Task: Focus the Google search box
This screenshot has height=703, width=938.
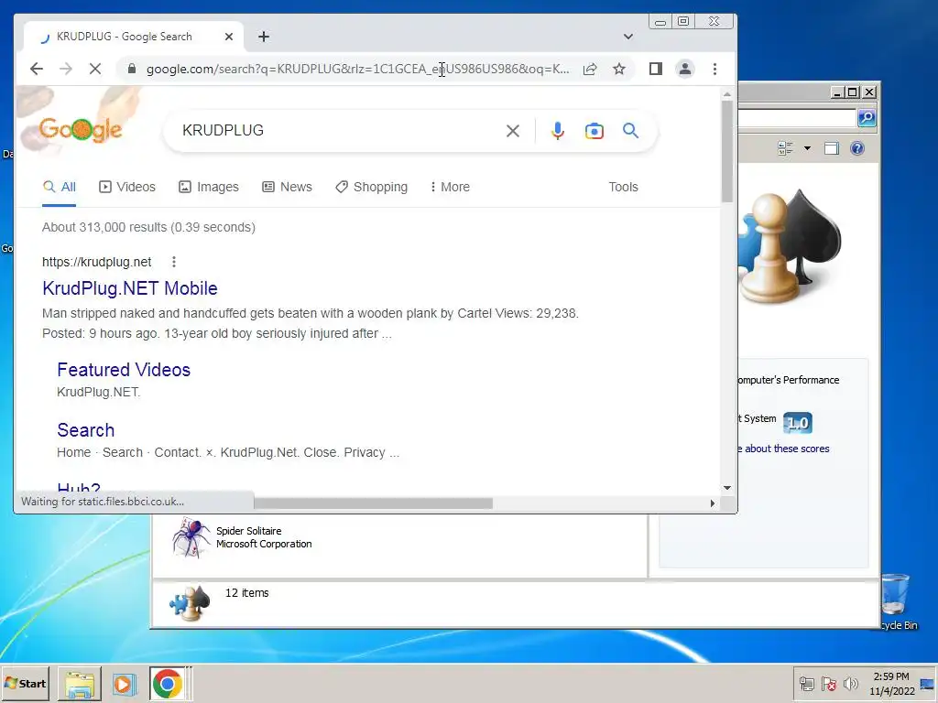Action: 341,130
